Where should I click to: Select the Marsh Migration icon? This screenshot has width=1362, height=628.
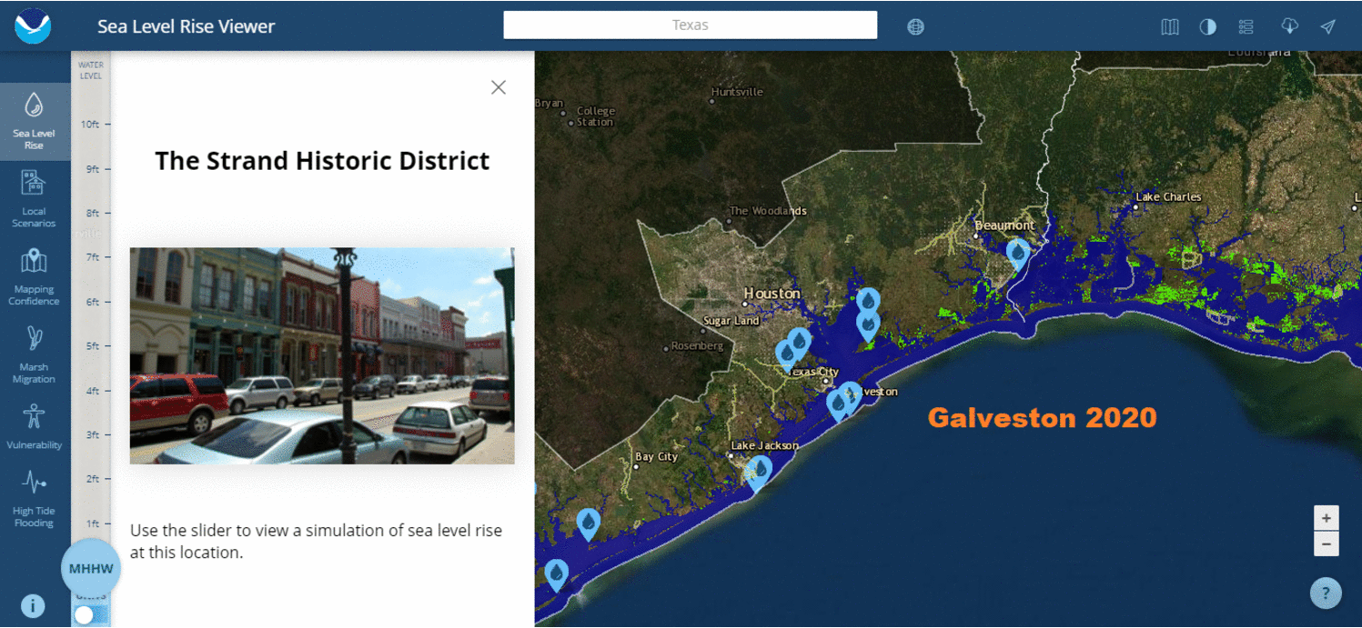pos(34,354)
